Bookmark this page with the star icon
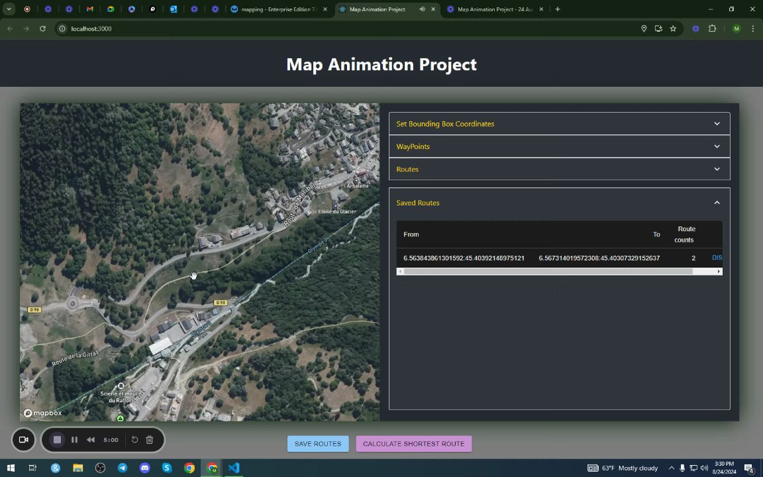 (673, 28)
